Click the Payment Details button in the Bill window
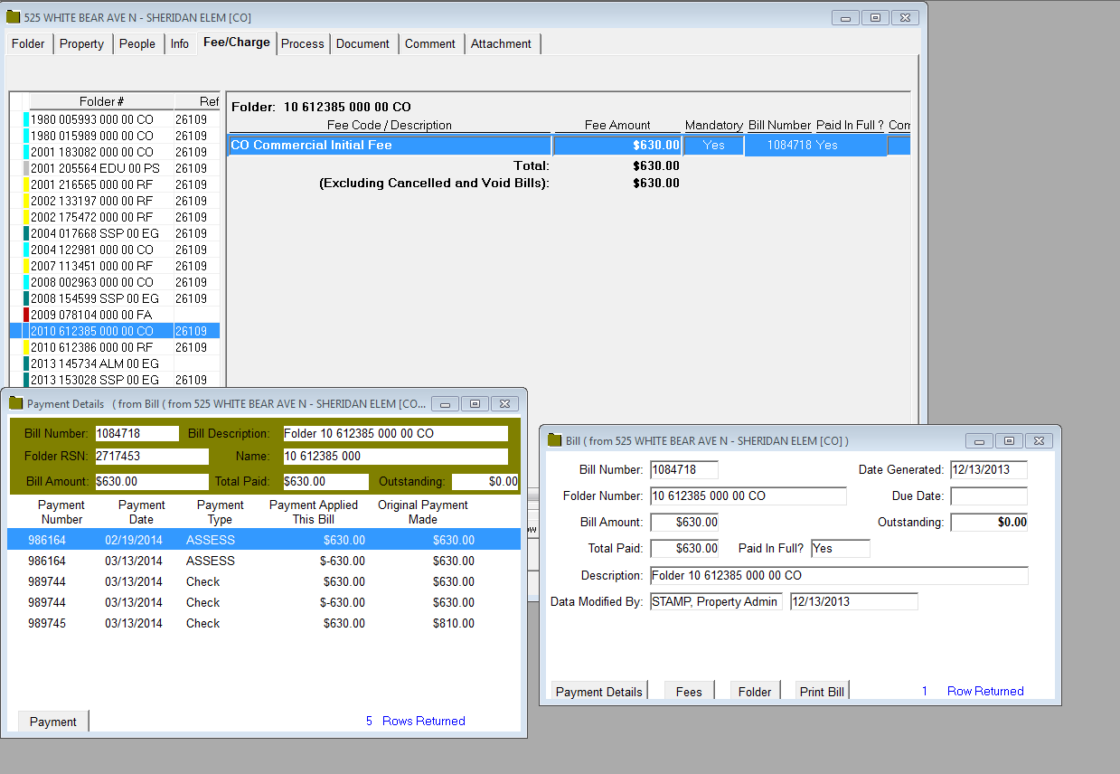Screen dimensions: 1120x774 598,692
